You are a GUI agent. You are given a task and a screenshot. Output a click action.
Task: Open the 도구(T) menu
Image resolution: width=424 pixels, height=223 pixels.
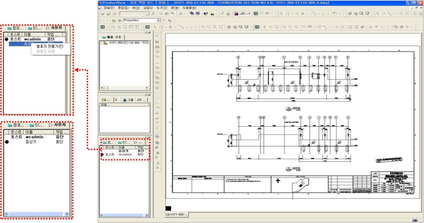click(x=161, y=8)
